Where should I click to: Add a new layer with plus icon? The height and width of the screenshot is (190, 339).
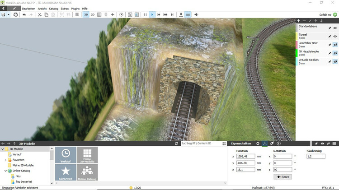[298, 21]
